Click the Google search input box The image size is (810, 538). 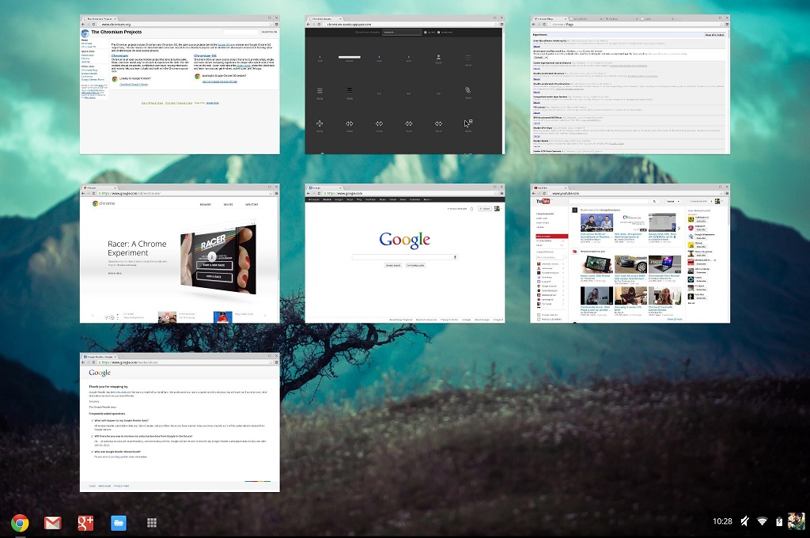tap(404, 257)
